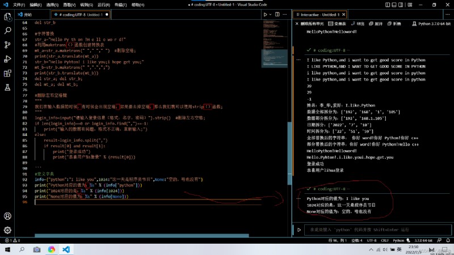Expand the run button dropdown arrow

click(x=271, y=15)
